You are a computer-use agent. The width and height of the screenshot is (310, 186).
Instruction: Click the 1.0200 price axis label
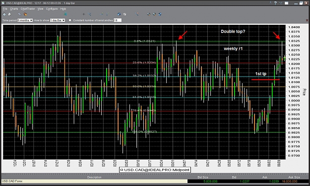point(294,64)
